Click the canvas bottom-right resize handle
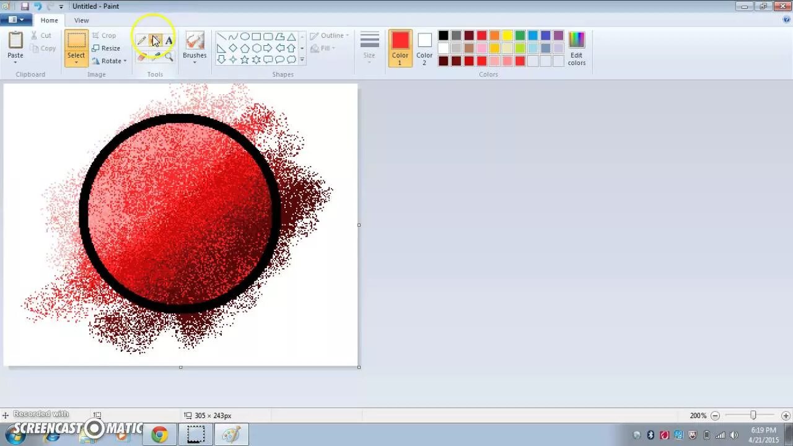The height and width of the screenshot is (446, 793). [x=359, y=367]
